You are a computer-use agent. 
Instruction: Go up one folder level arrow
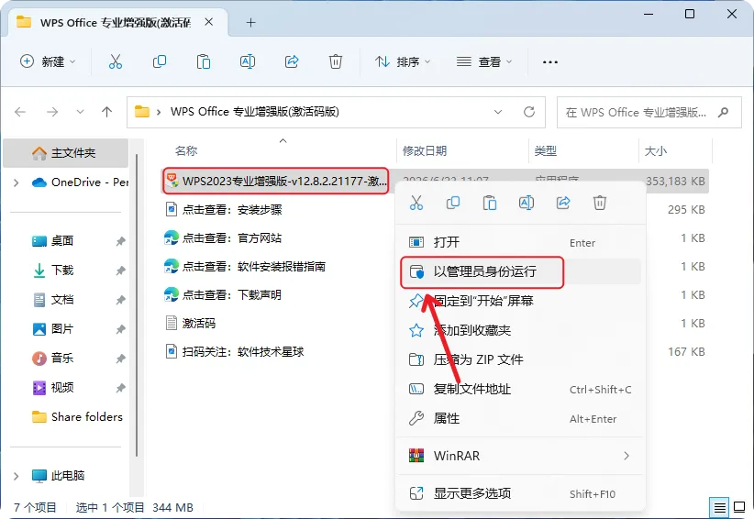point(106,112)
